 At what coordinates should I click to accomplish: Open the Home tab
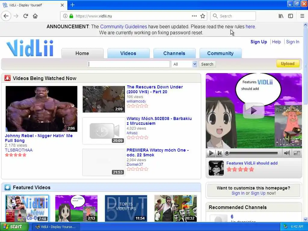coord(82,53)
